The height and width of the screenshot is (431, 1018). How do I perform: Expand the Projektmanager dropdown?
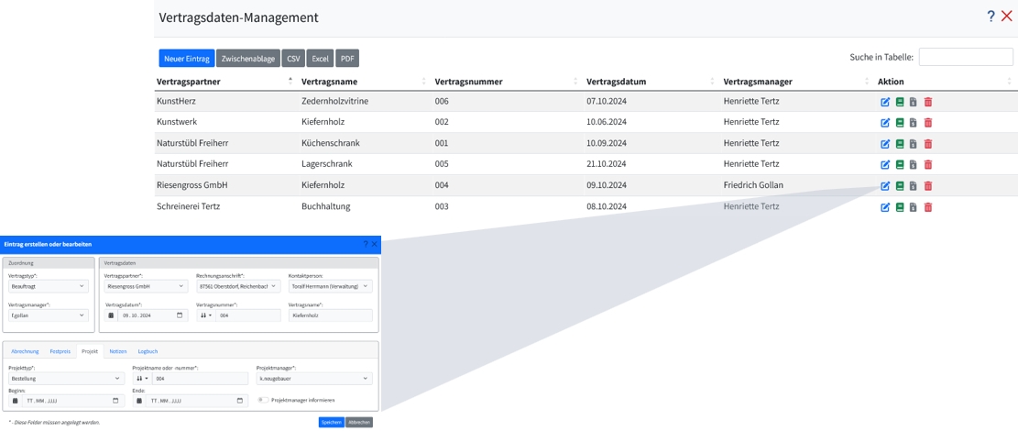pos(313,378)
